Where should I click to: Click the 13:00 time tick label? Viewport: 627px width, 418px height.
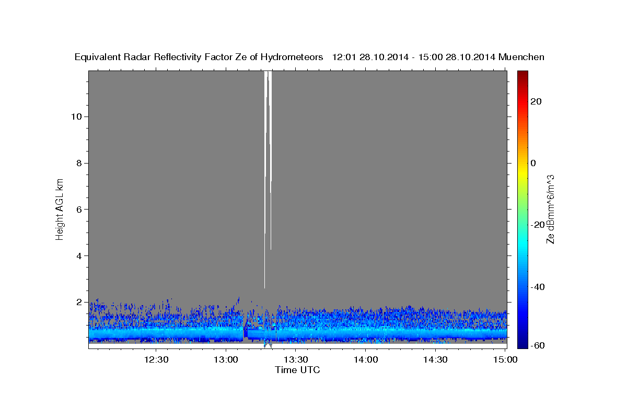(x=226, y=359)
